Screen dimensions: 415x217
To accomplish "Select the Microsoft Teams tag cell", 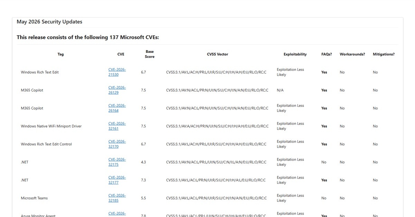I will pos(34,198).
